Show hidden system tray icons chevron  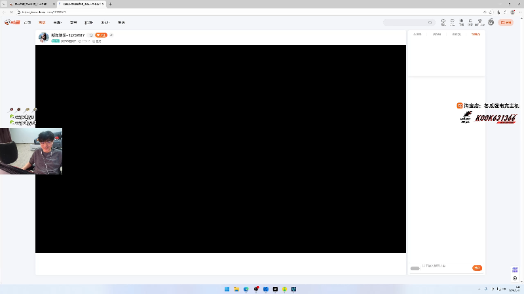pos(479,289)
